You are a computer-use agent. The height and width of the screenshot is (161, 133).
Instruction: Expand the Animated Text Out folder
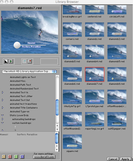coord(3,100)
